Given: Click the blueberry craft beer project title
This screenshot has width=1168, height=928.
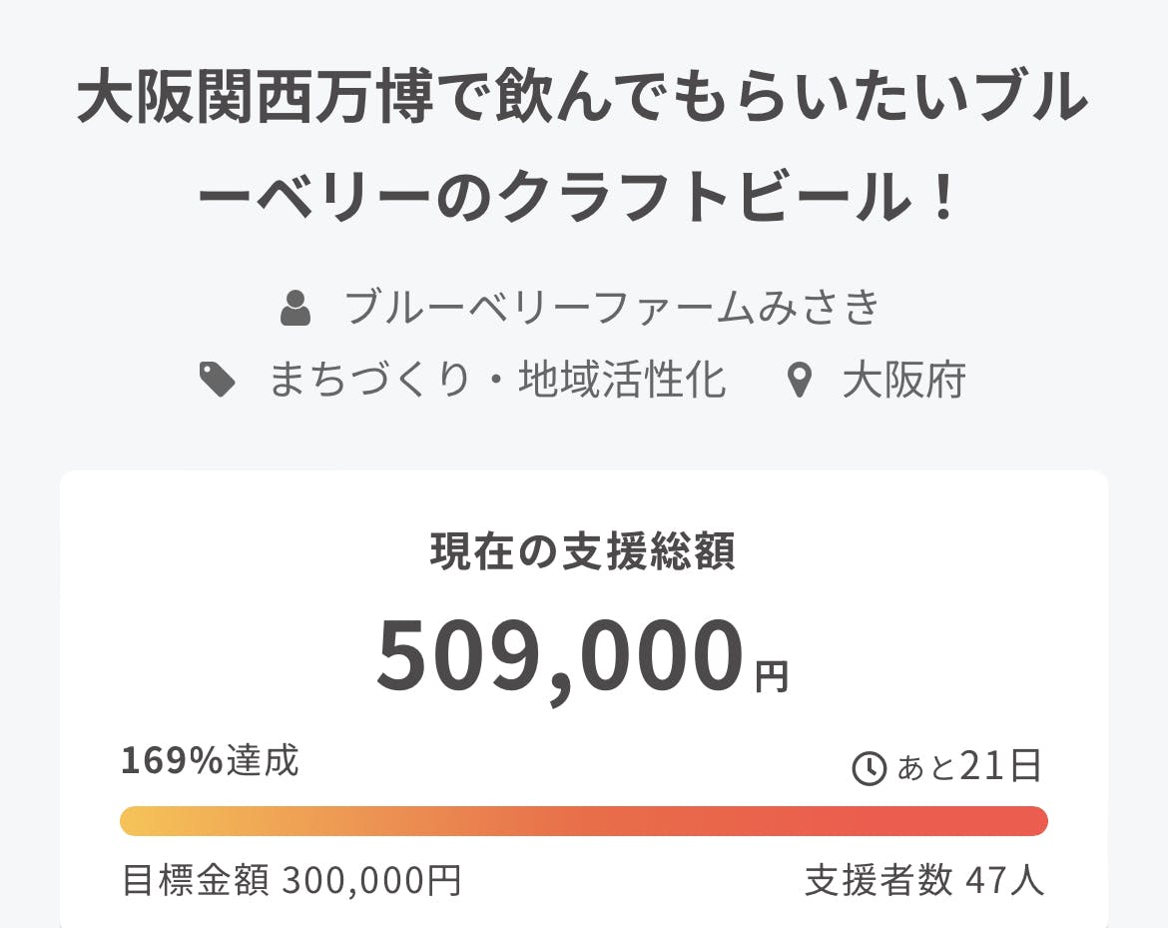Looking at the screenshot, I should (583, 150).
